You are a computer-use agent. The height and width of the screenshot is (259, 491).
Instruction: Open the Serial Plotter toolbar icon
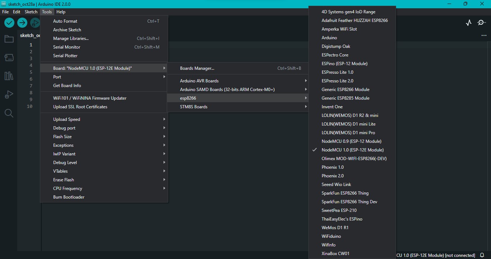point(469,23)
